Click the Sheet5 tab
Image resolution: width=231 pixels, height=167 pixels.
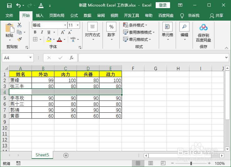42,155
